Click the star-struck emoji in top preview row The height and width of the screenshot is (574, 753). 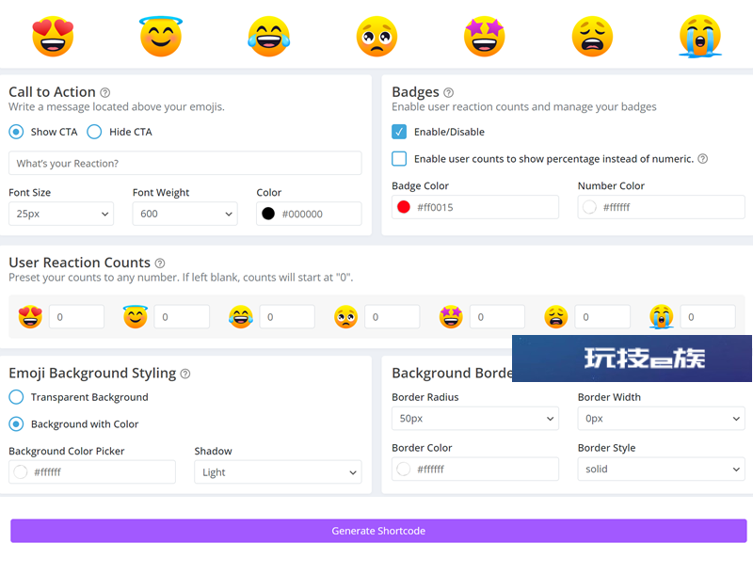pos(485,37)
